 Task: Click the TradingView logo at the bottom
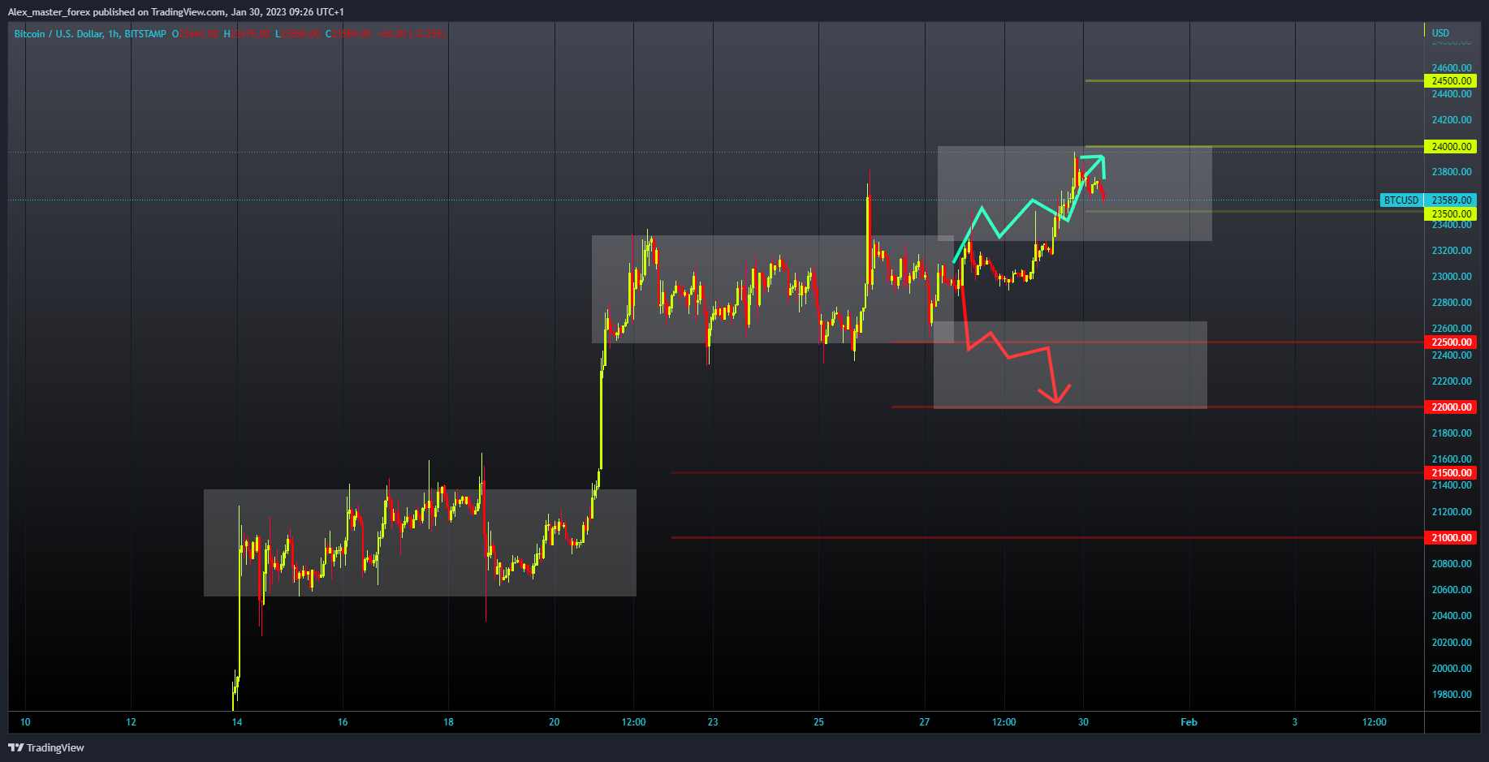point(46,747)
